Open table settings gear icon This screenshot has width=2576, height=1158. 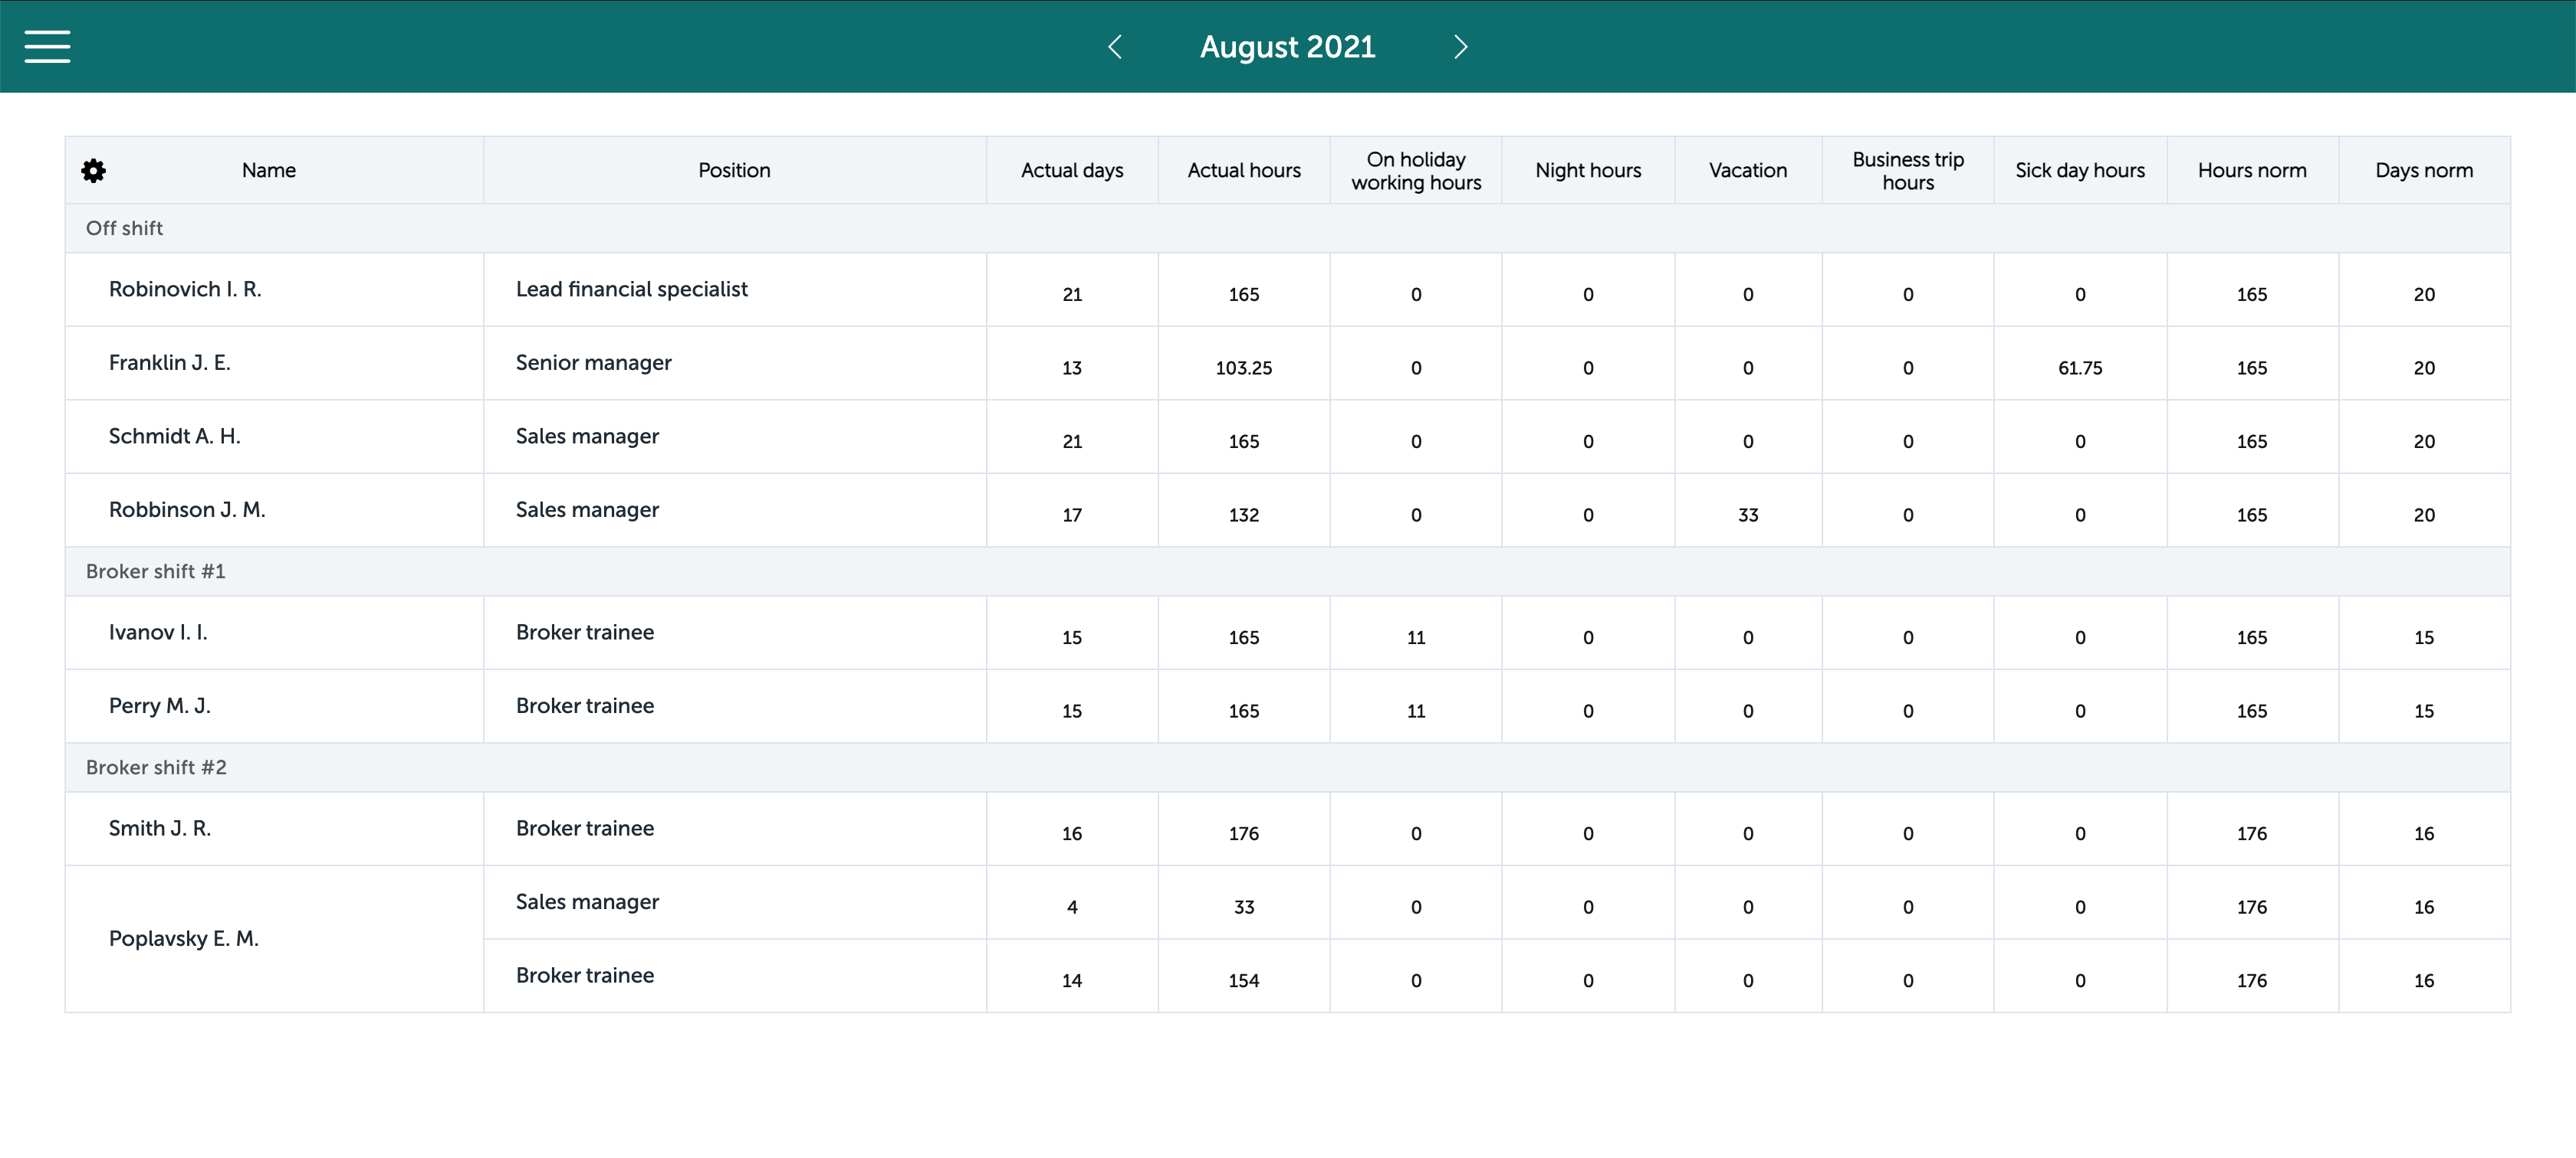[x=93, y=171]
